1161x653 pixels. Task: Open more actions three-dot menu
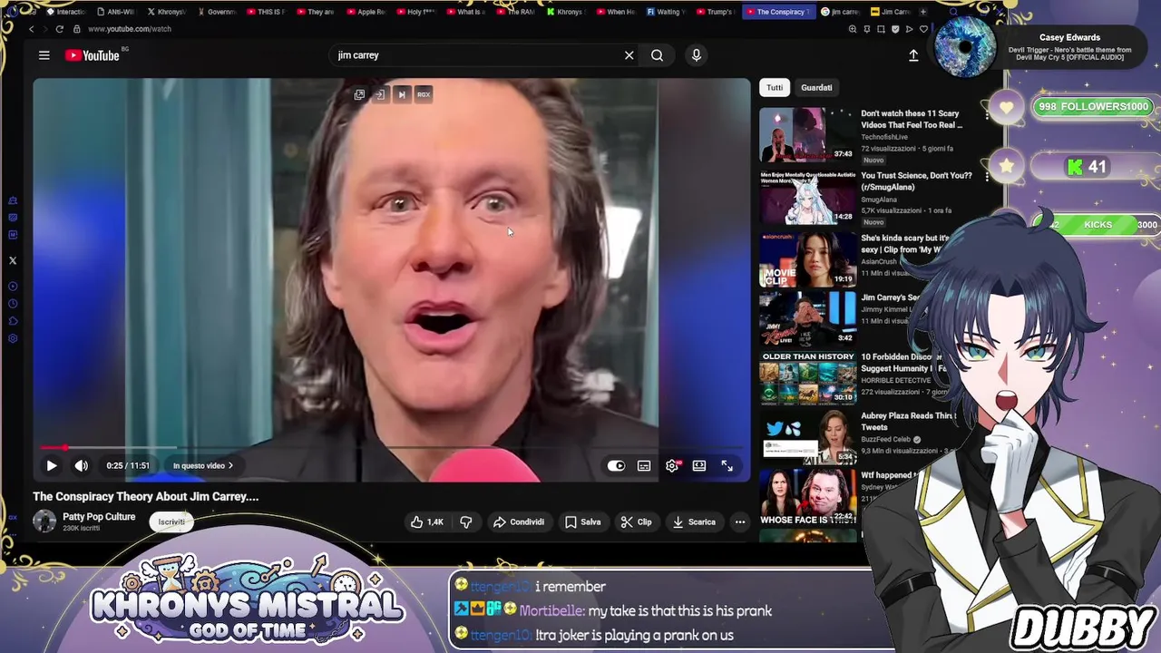click(740, 521)
